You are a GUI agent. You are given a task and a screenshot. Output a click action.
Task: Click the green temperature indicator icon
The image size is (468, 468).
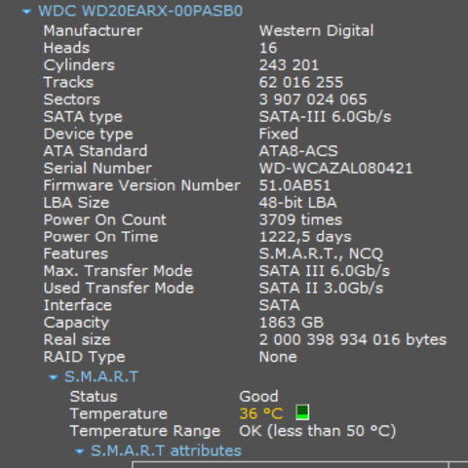pos(302,412)
